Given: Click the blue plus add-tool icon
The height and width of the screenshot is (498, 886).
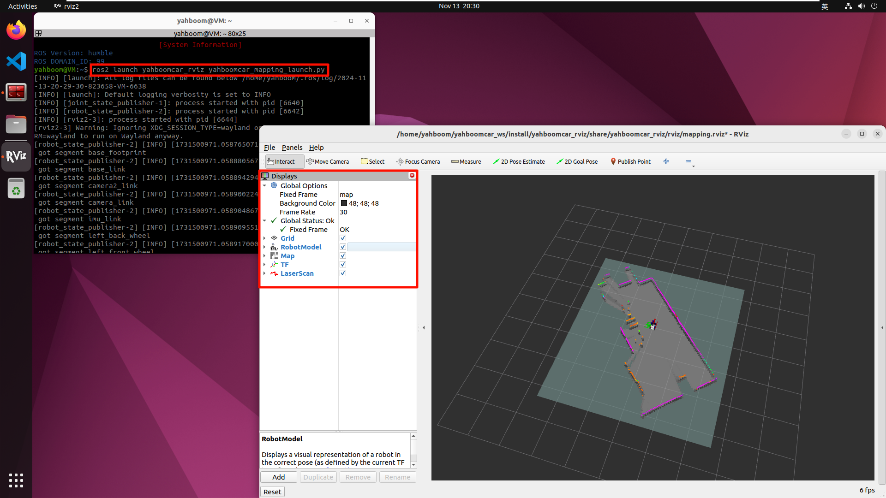Looking at the screenshot, I should [x=666, y=161].
